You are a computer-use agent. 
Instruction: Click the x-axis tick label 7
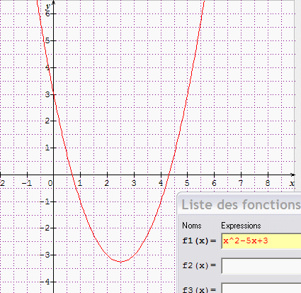241,183
